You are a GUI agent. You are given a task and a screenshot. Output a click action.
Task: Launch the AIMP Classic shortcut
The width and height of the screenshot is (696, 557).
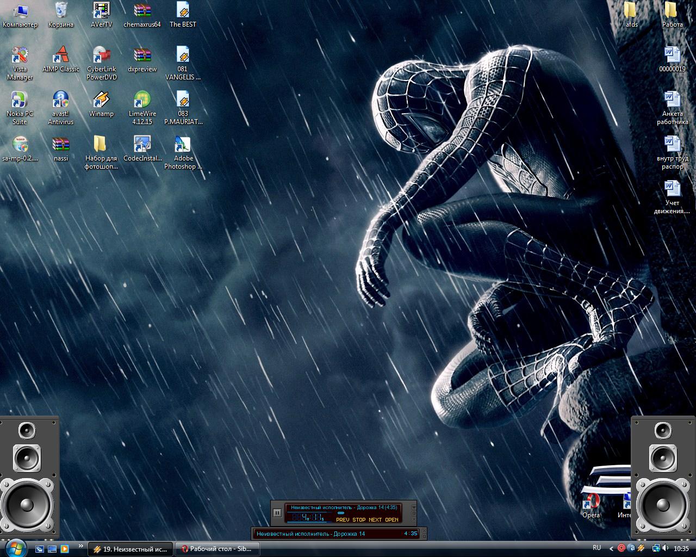point(61,59)
